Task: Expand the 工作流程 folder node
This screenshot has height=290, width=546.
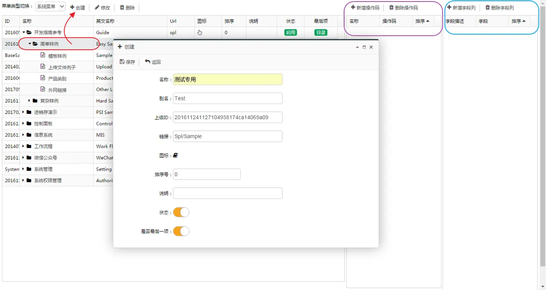Action: click(23, 146)
